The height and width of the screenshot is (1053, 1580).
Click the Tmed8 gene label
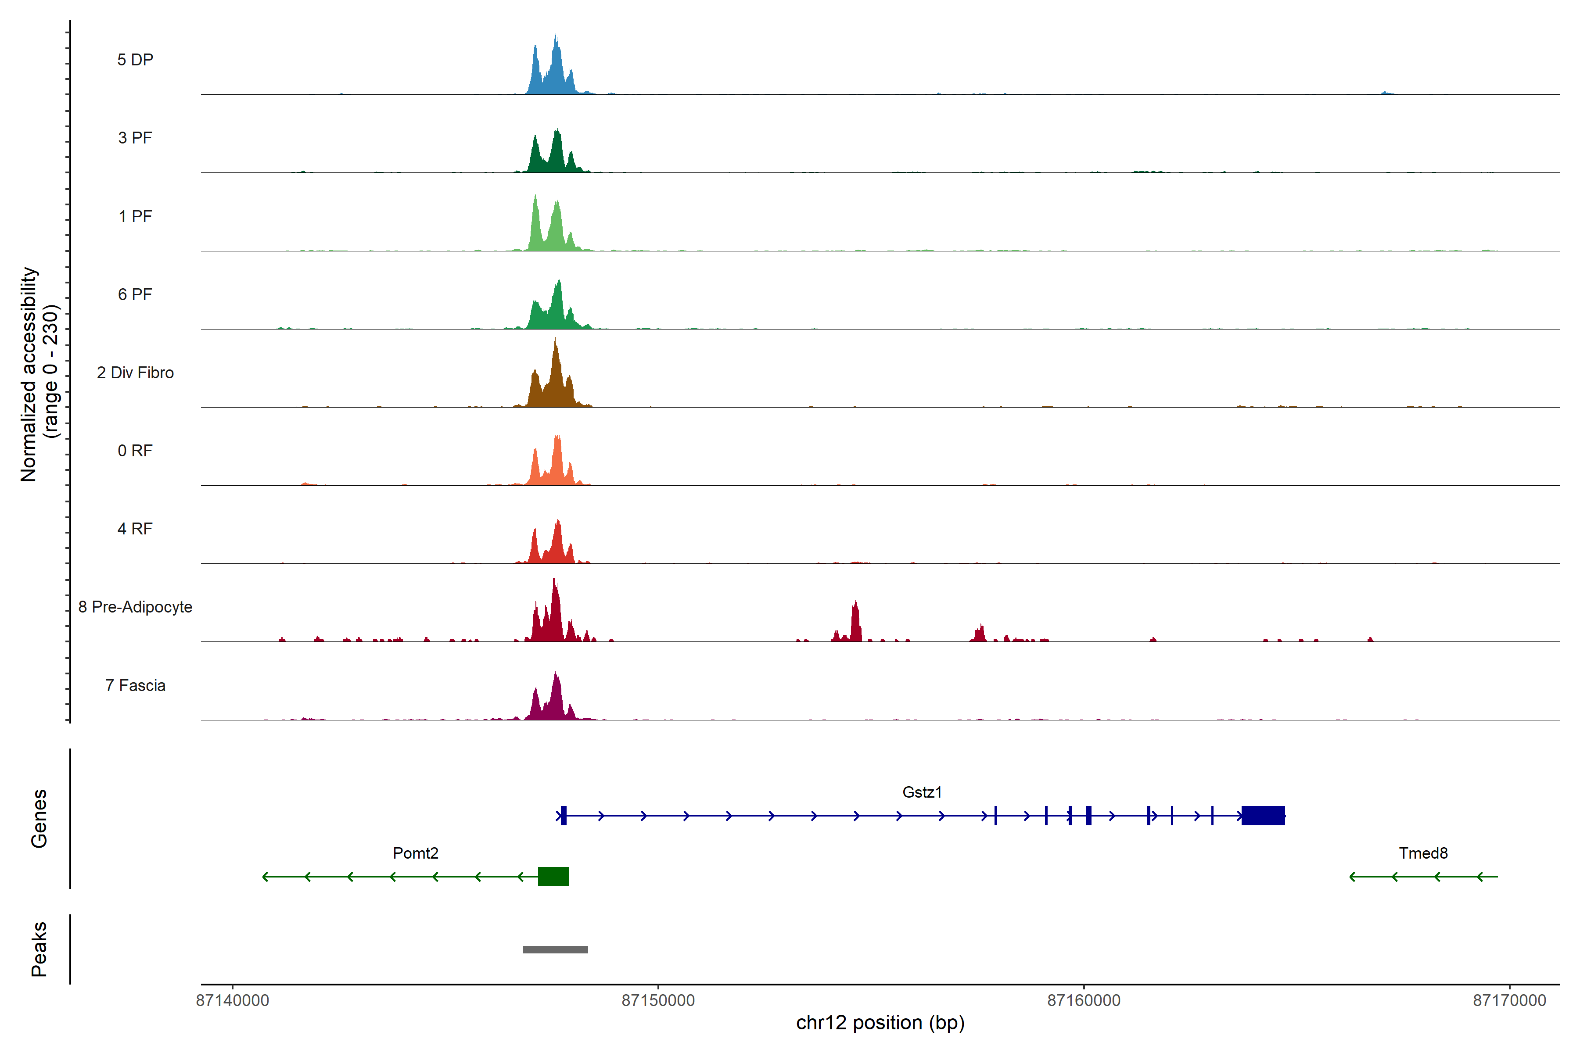[1423, 853]
